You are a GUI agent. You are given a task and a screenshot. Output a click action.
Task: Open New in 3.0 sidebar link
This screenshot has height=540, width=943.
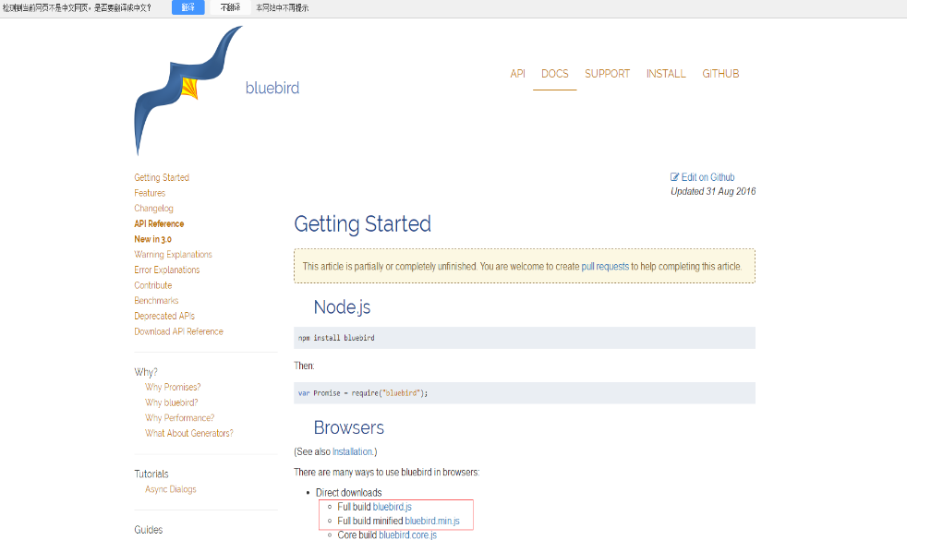pos(152,239)
